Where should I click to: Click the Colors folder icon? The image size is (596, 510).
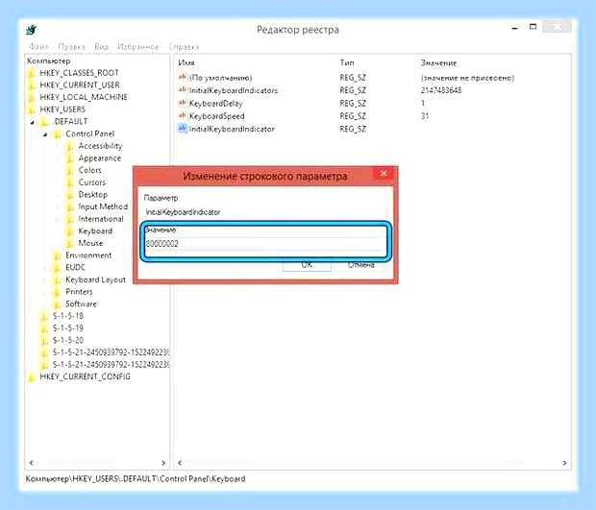[70, 171]
